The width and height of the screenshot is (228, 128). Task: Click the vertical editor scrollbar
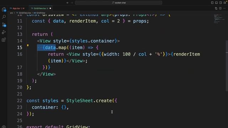click(227, 65)
